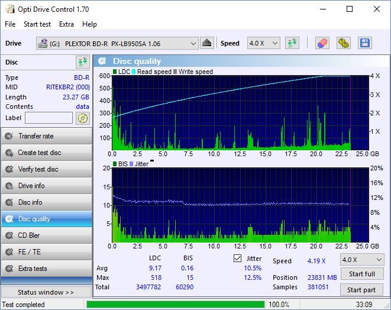Click the MID value RITEKBR2 (000)

(68, 87)
